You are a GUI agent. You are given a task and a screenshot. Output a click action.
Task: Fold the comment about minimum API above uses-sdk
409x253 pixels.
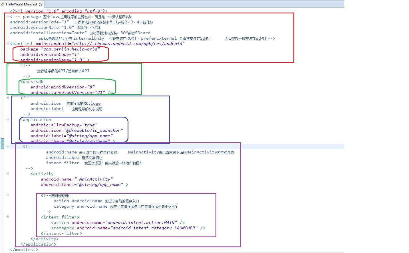pos(8,65)
